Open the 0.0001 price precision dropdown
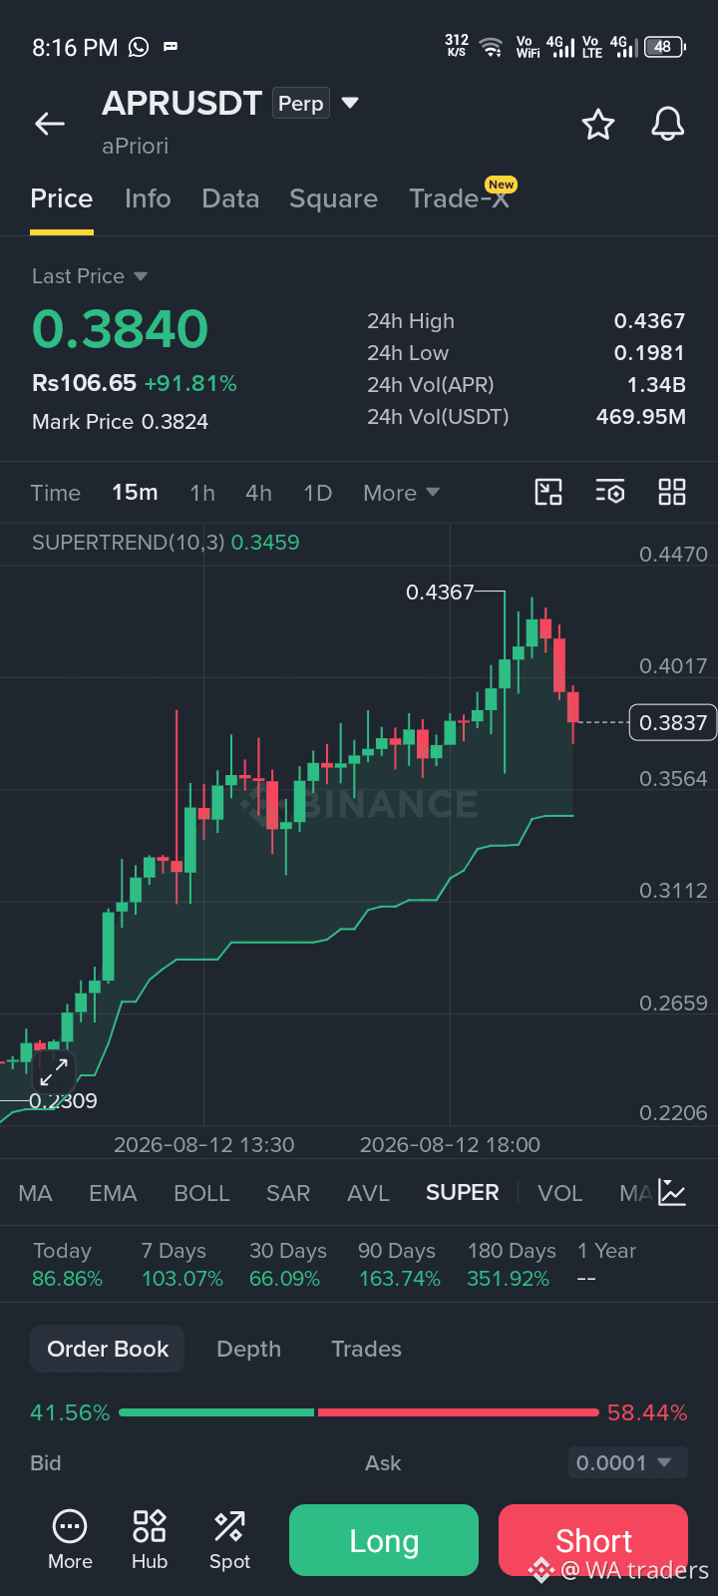The height and width of the screenshot is (1596, 718). coord(628,1463)
